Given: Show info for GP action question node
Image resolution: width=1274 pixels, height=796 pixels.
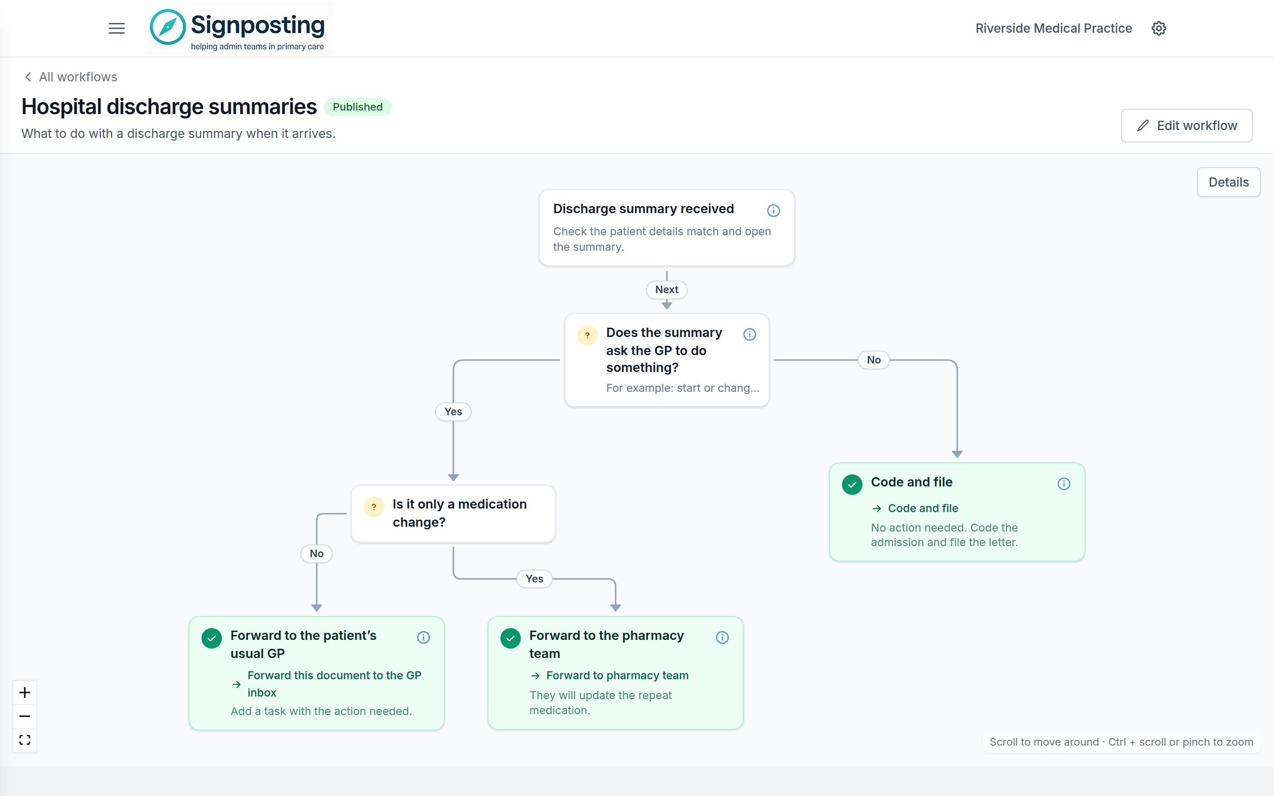Looking at the screenshot, I should tap(750, 334).
